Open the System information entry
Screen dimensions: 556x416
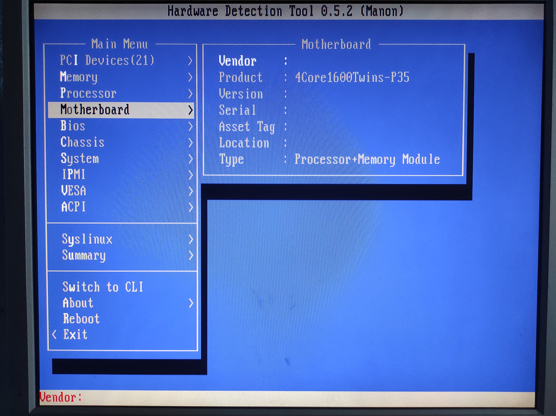(80, 159)
